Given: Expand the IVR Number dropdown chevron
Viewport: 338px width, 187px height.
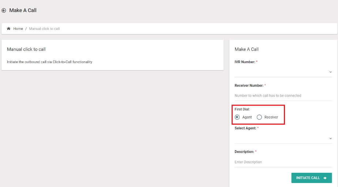Looking at the screenshot, I should click(x=330, y=72).
